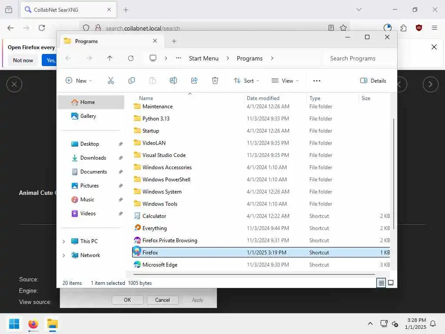
Task: Click the Not now button
Action: [23, 60]
